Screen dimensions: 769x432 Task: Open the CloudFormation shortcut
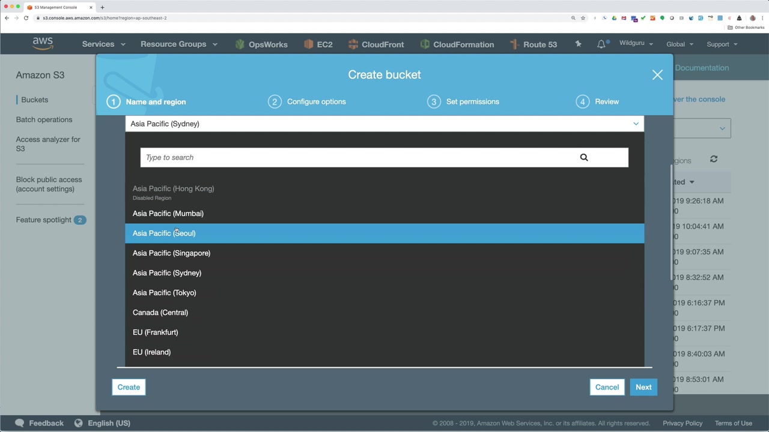(x=457, y=44)
